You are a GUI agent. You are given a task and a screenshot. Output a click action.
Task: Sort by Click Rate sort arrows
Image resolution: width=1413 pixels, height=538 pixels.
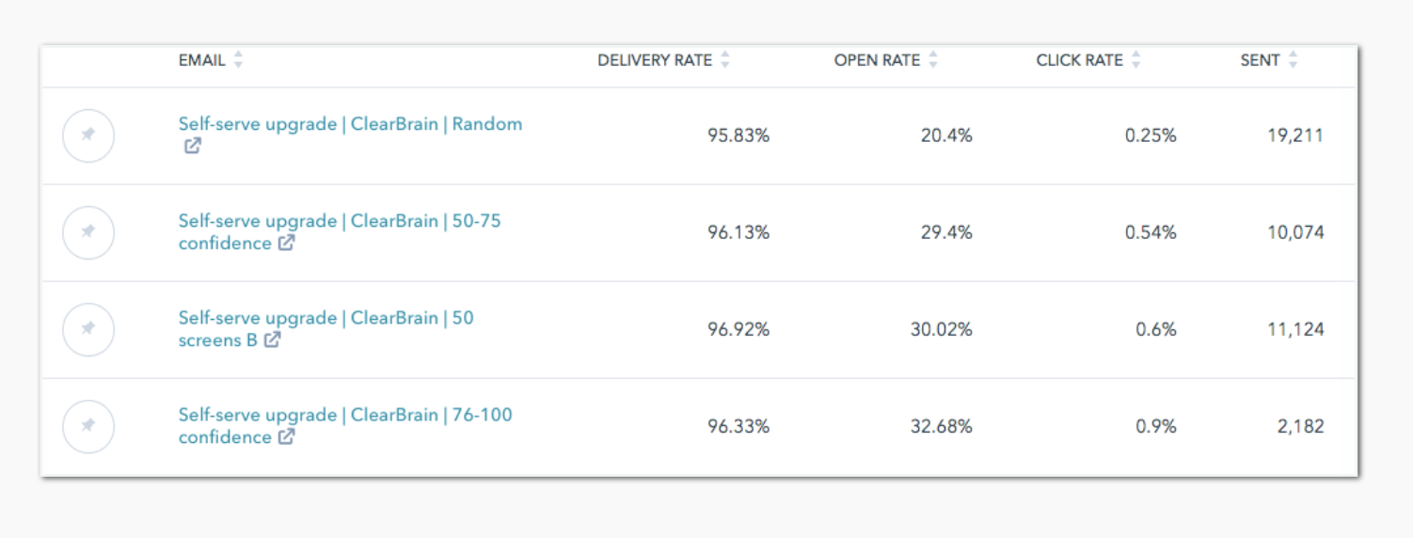pyautogui.click(x=1135, y=60)
